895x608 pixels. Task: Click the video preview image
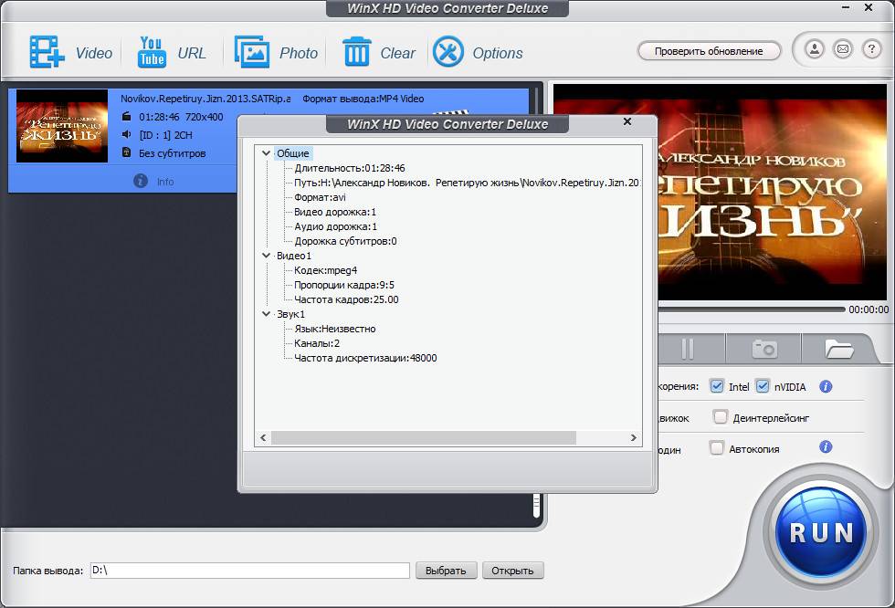(x=772, y=193)
